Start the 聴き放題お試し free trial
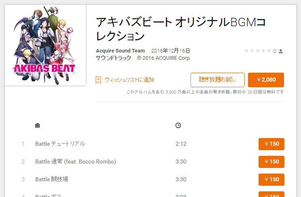 coord(218,80)
